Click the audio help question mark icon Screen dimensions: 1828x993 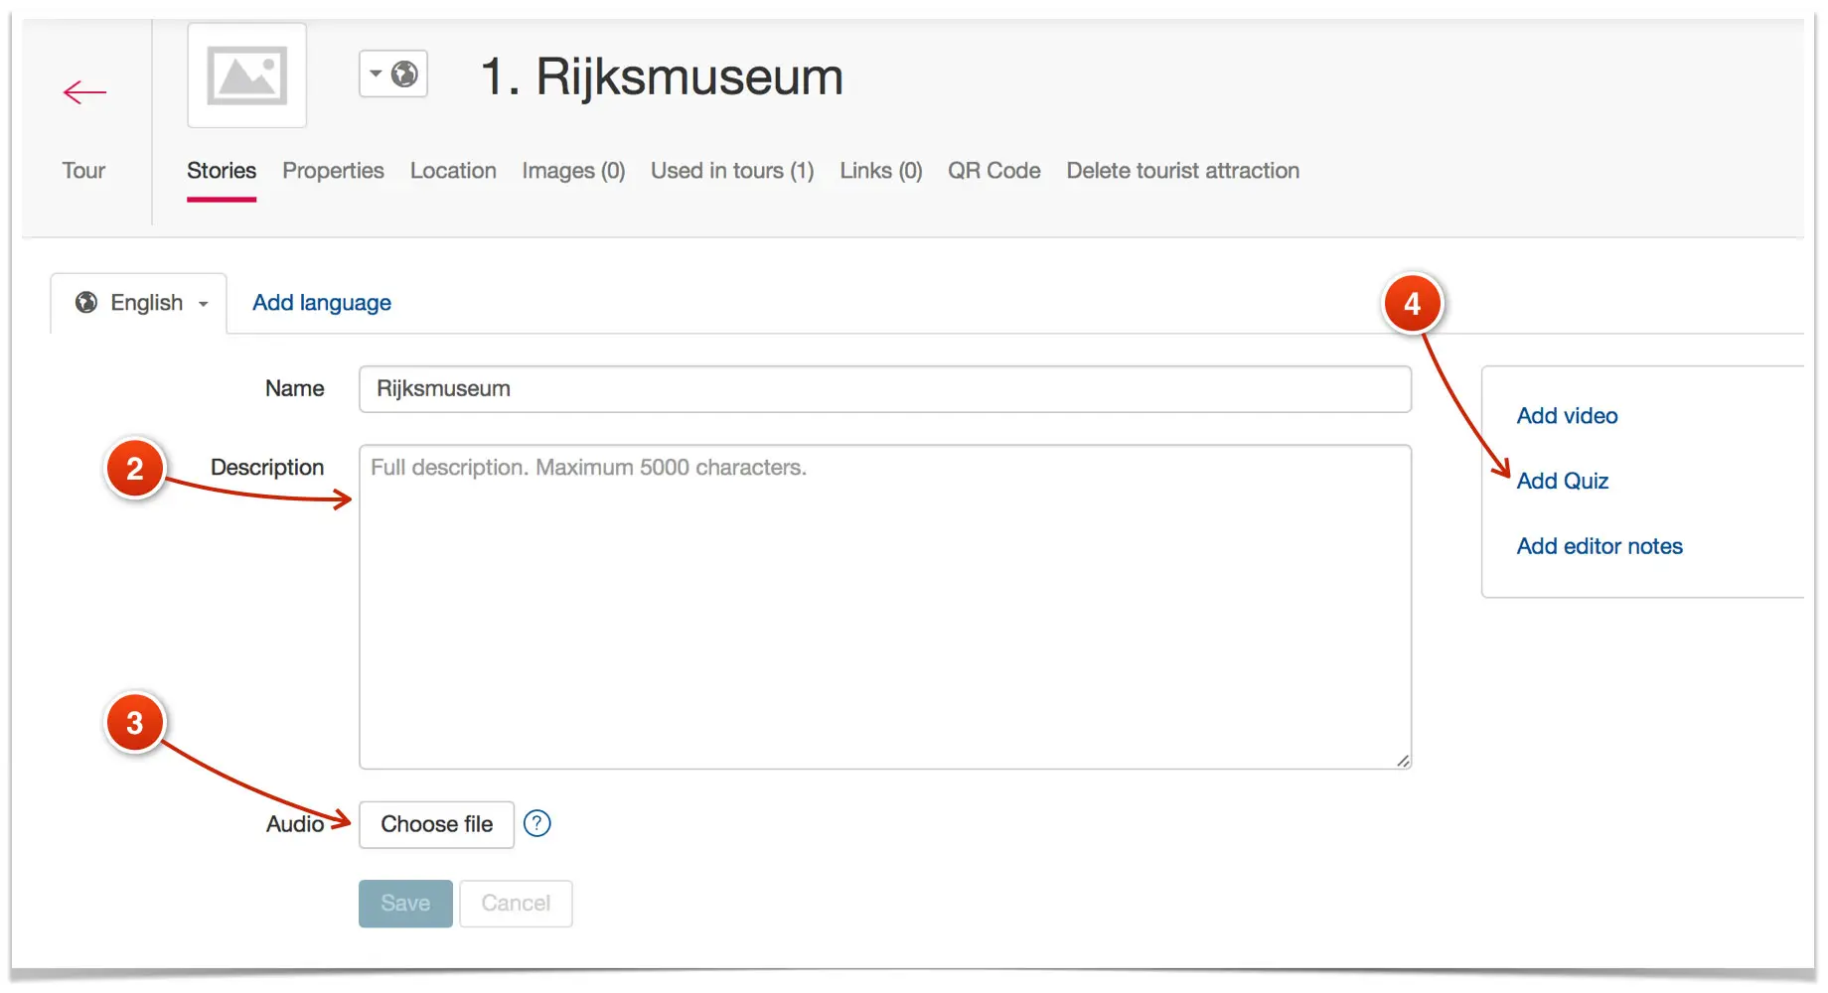point(537,823)
